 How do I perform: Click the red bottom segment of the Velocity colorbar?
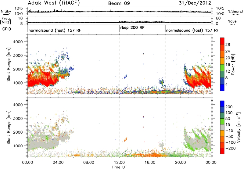click(x=222, y=151)
